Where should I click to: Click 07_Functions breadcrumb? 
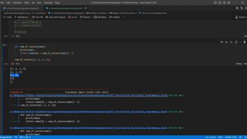39,13
